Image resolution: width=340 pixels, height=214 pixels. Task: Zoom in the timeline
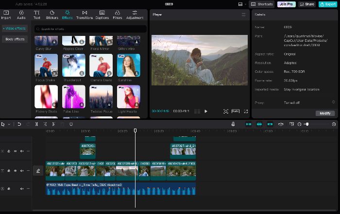(x=334, y=124)
